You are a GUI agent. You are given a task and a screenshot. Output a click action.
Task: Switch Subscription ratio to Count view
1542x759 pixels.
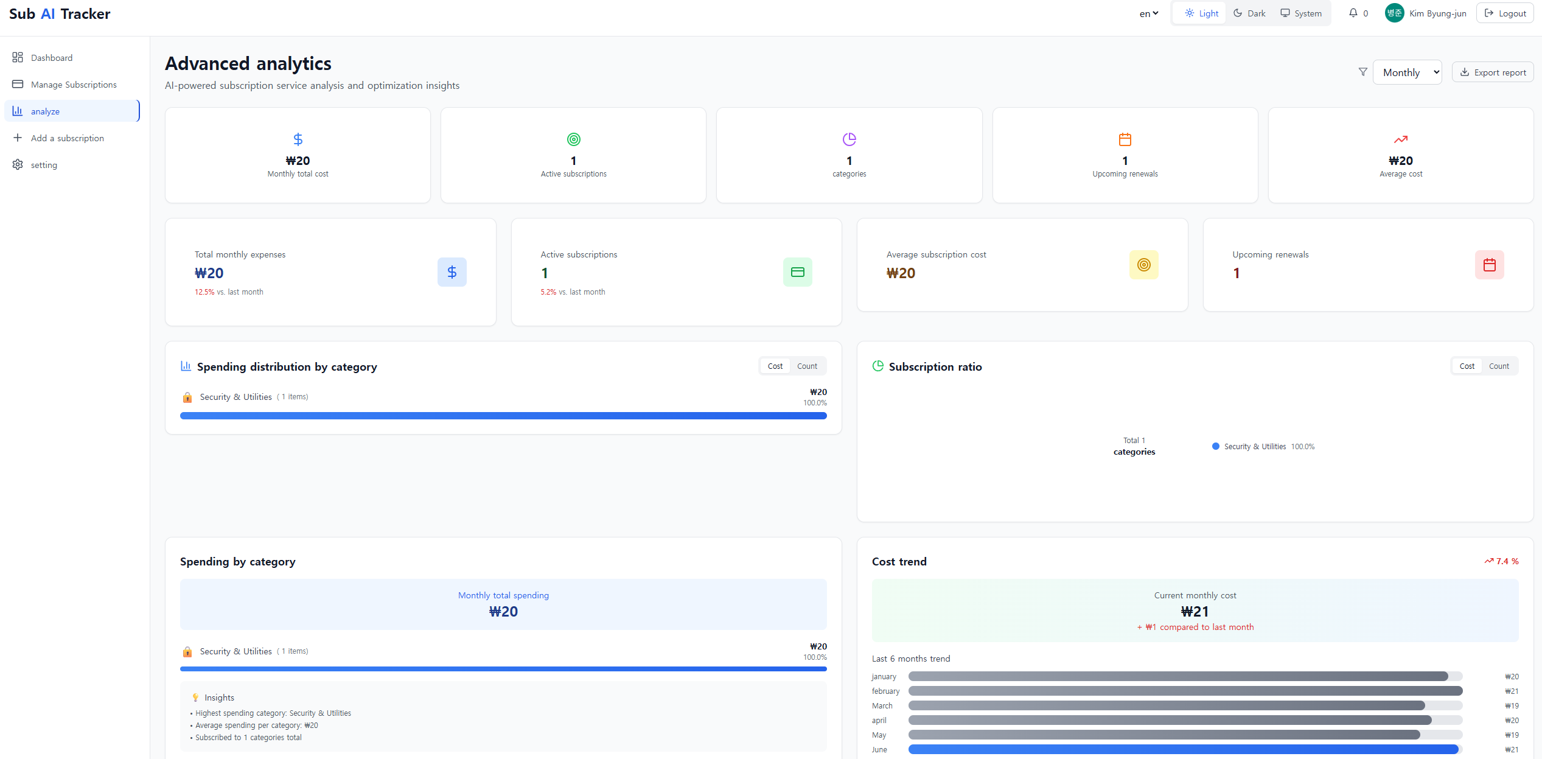click(1498, 366)
